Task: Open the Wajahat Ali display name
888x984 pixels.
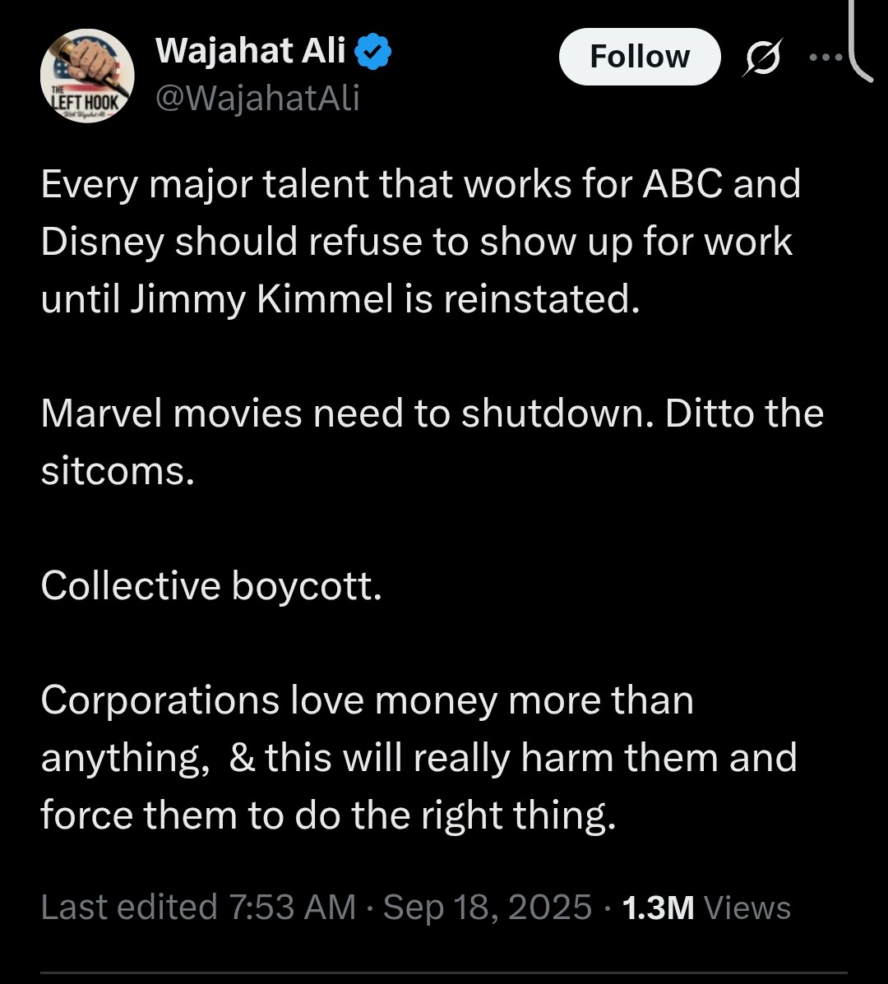Action: click(251, 51)
